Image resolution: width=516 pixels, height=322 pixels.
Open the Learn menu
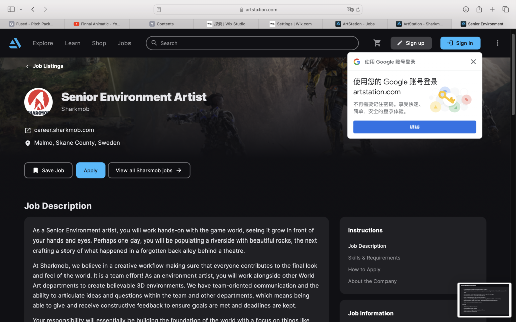coord(73,43)
